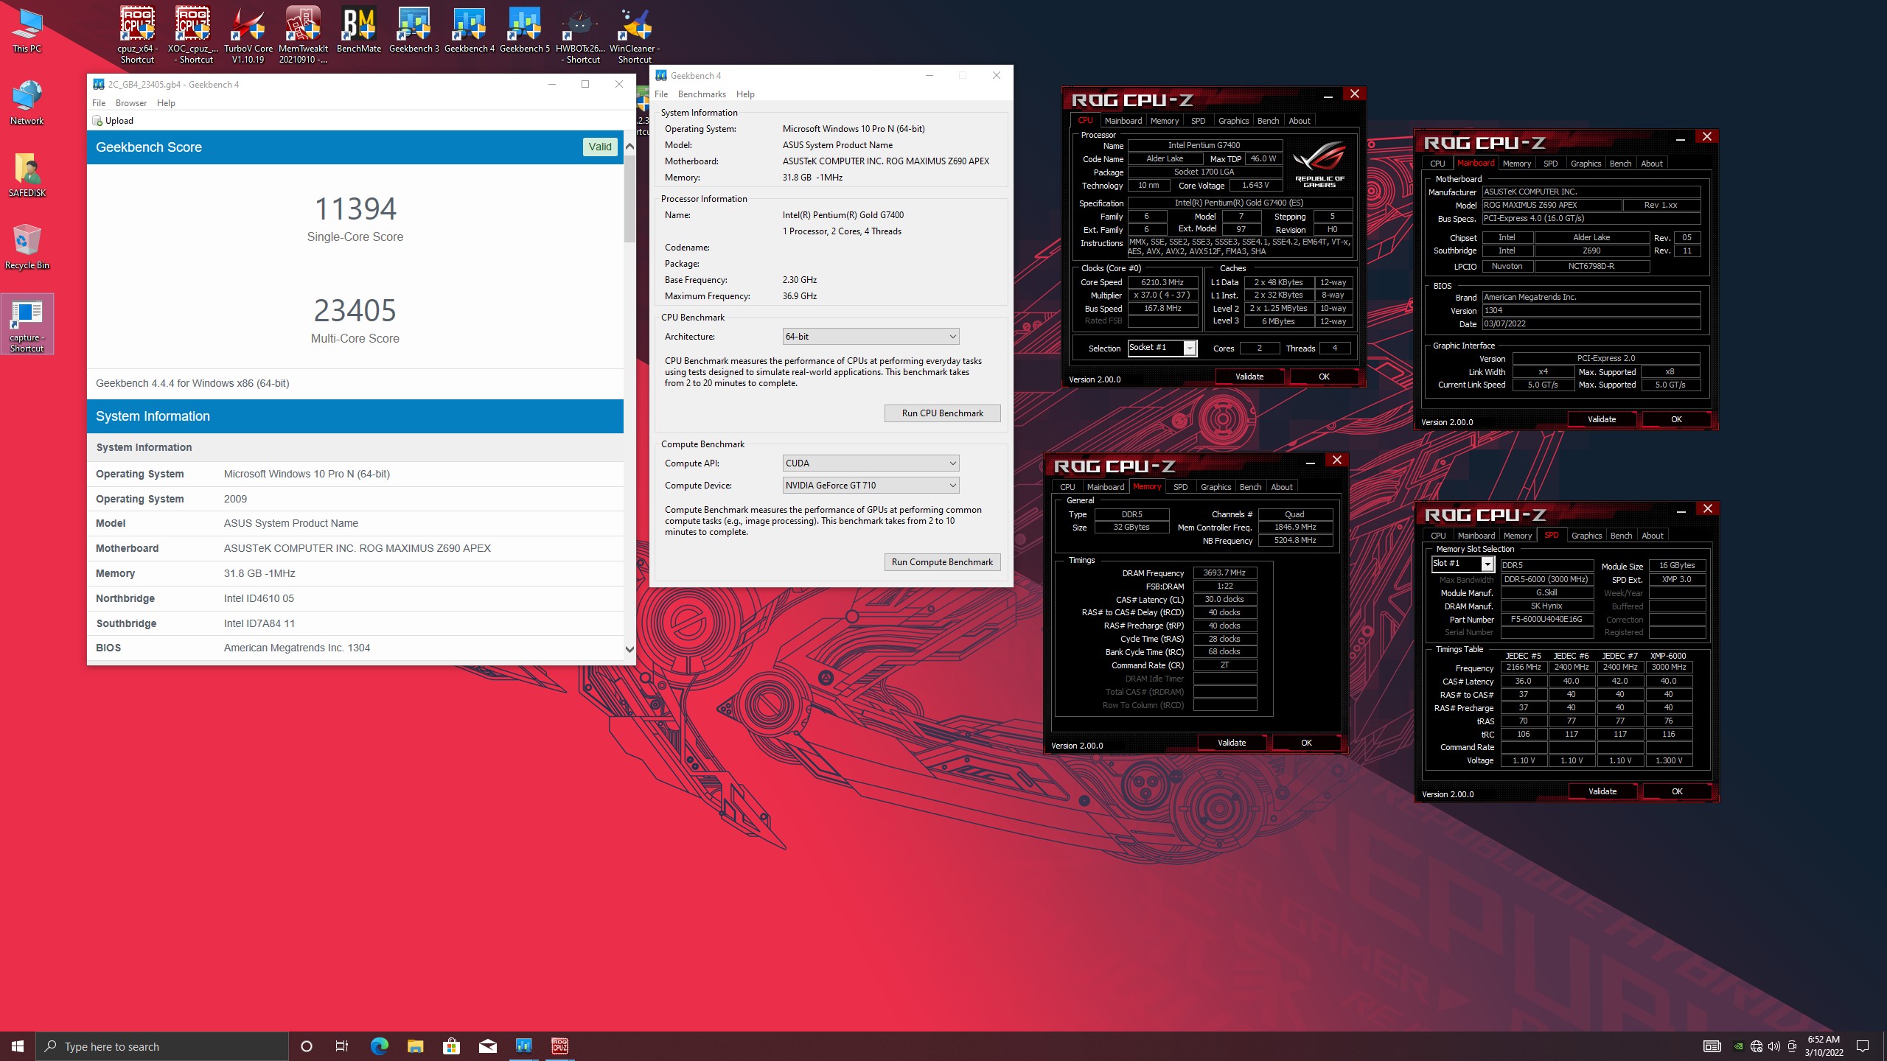Screen dimensions: 1887x1061
Task: Click Type here to search box
Action: [162, 1046]
